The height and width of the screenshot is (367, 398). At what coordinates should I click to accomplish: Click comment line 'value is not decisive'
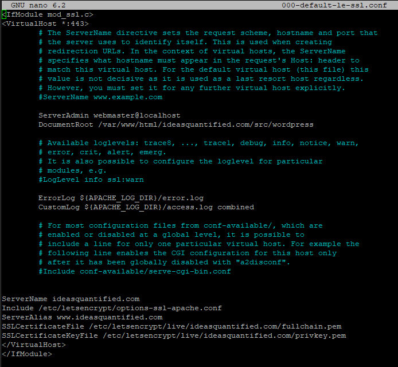[201, 79]
